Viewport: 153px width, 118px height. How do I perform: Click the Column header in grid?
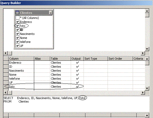[x=21, y=59]
